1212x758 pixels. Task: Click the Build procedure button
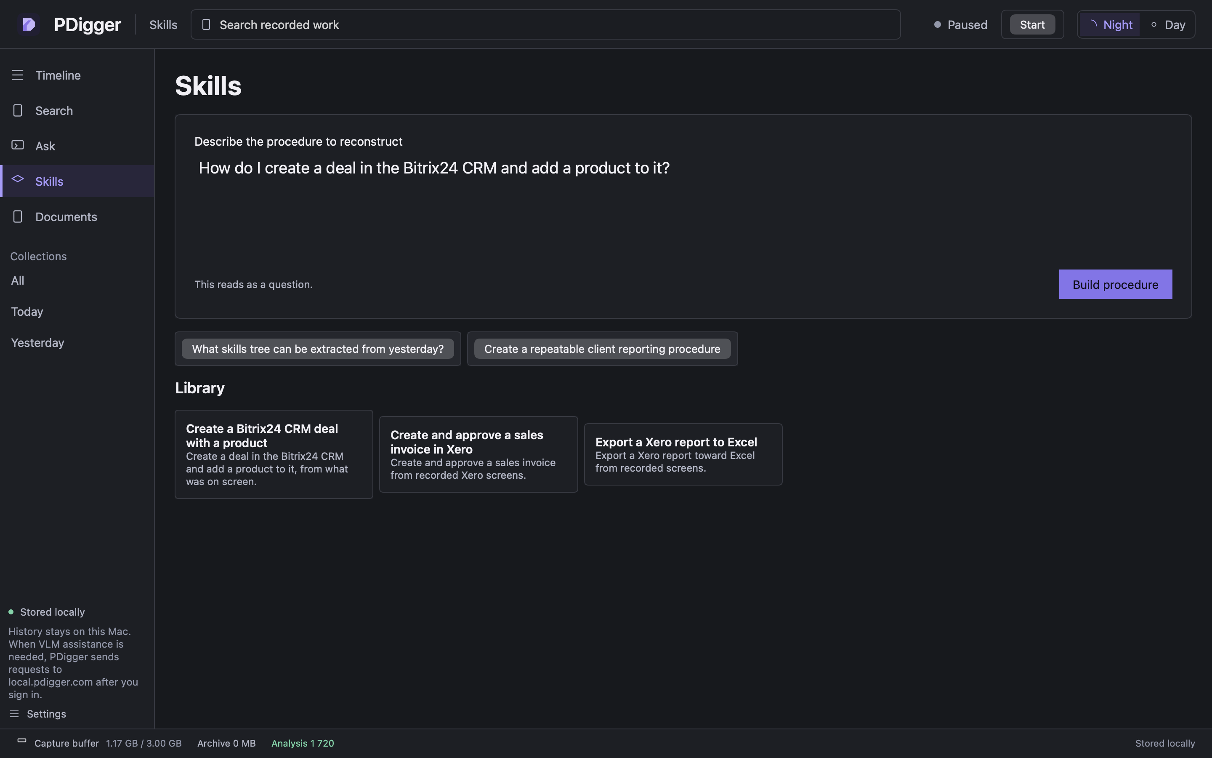coord(1115,284)
